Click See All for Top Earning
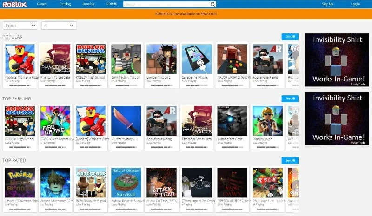This screenshot has width=372, height=216. (x=290, y=98)
